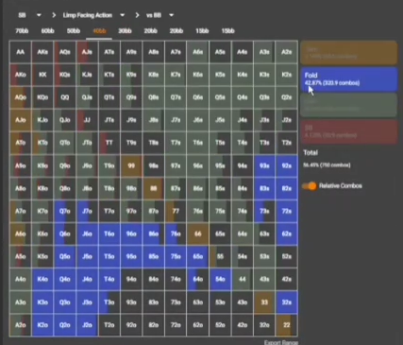Select the blue Fold action filter
Screen dimensions: 403x345
tap(349, 79)
